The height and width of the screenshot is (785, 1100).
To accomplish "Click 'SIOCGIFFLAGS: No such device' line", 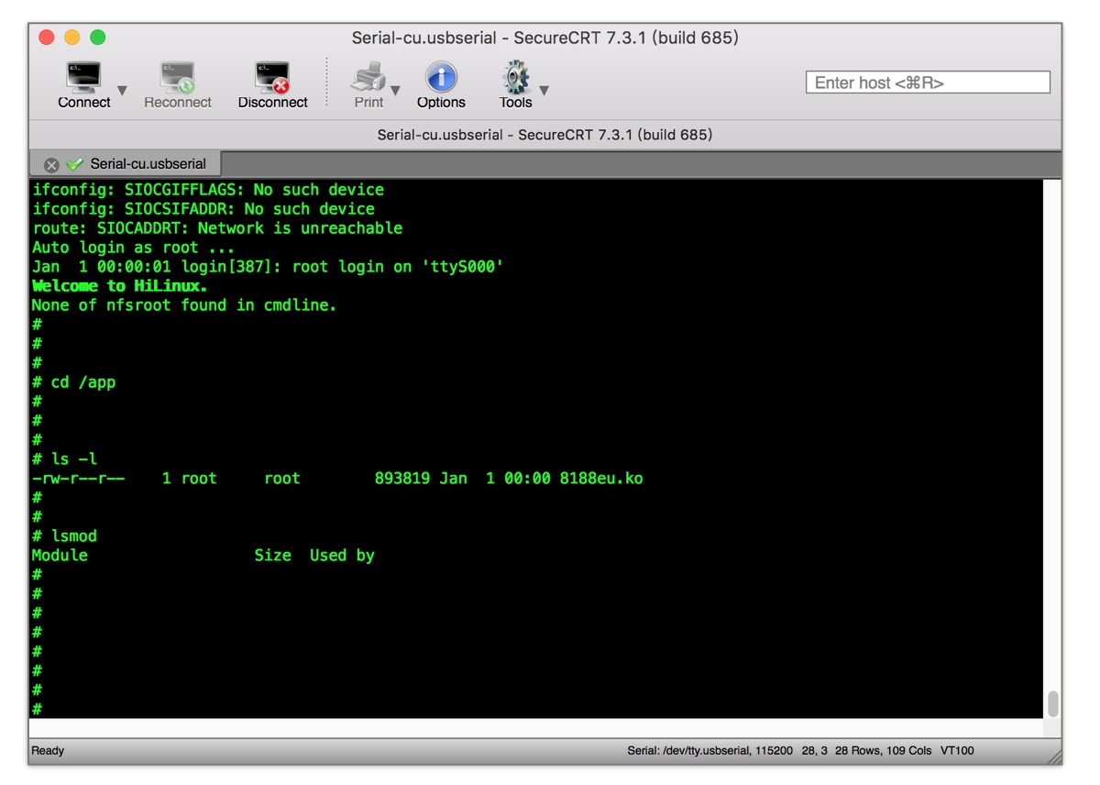I will (x=208, y=190).
